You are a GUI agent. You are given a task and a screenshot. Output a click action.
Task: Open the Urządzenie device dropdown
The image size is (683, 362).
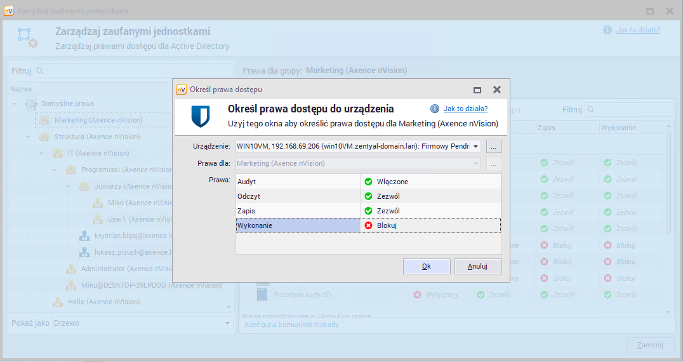coord(475,146)
